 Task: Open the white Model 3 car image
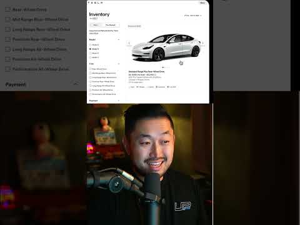tap(166, 47)
